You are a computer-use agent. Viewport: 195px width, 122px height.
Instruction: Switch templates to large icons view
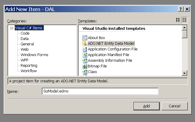click(178, 20)
